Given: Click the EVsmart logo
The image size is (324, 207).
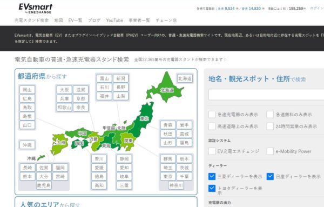Looking at the screenshot, I should [36, 9].
